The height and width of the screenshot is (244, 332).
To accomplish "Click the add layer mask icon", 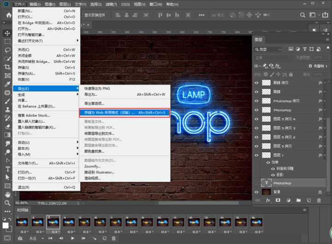I will (278, 200).
